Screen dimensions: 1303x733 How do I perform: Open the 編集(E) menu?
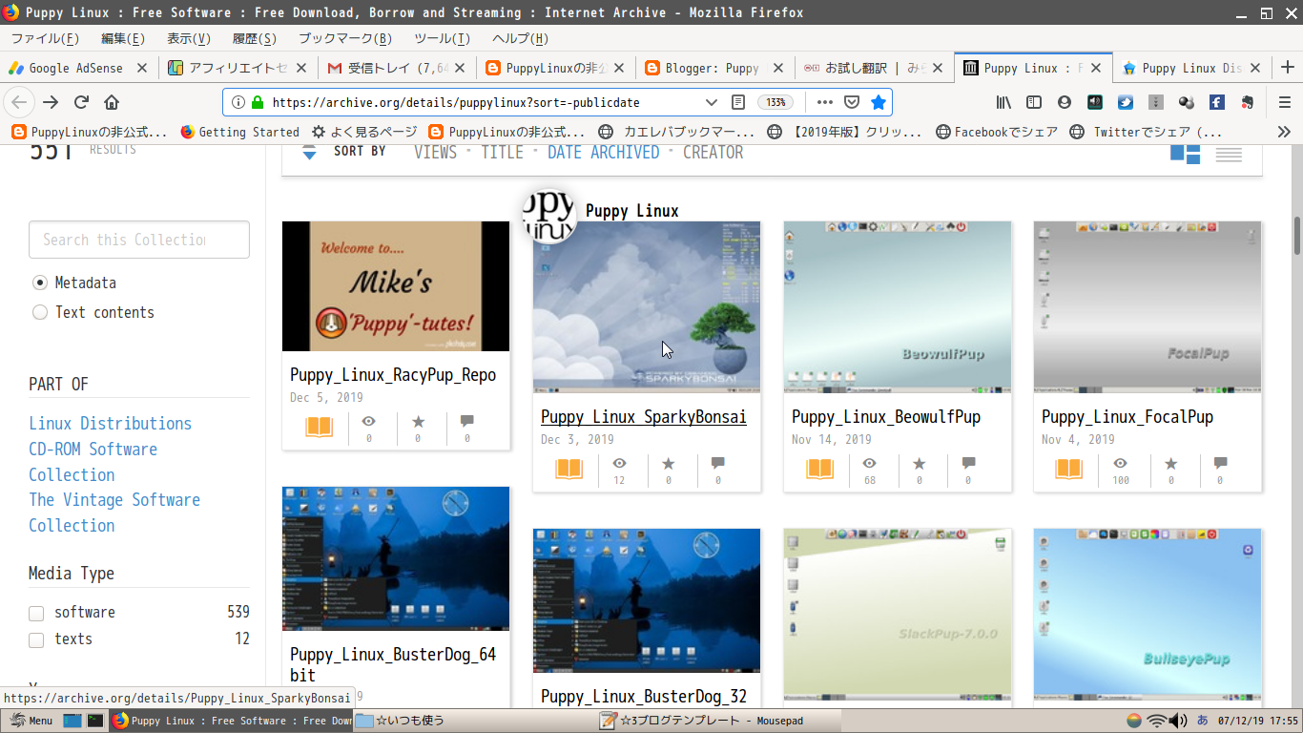tap(123, 38)
